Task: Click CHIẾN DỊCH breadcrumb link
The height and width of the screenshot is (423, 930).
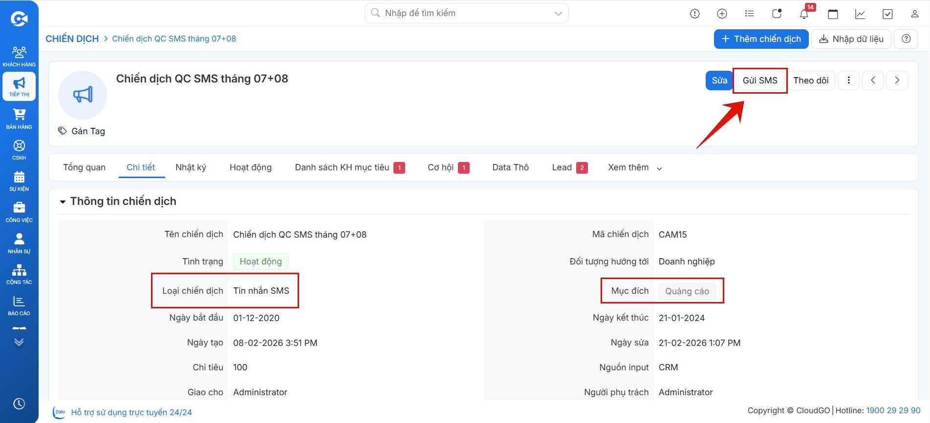Action: pyautogui.click(x=72, y=39)
